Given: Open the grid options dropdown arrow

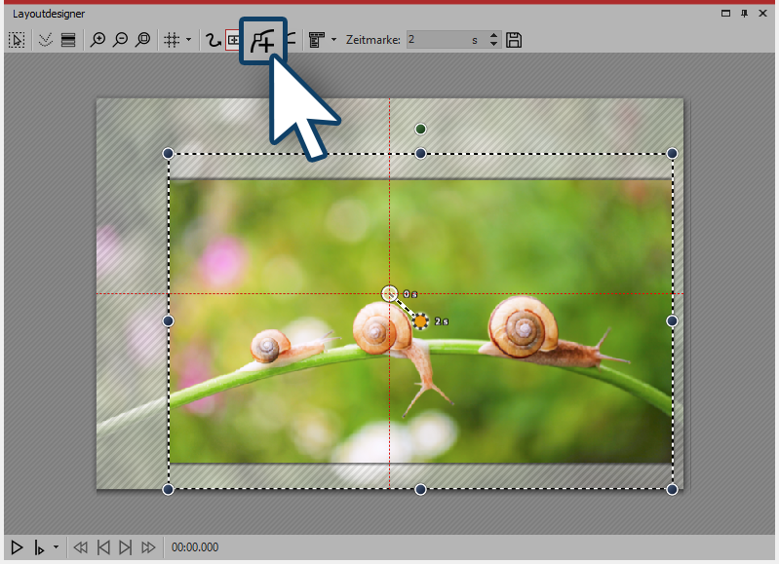Looking at the screenshot, I should click(x=188, y=40).
